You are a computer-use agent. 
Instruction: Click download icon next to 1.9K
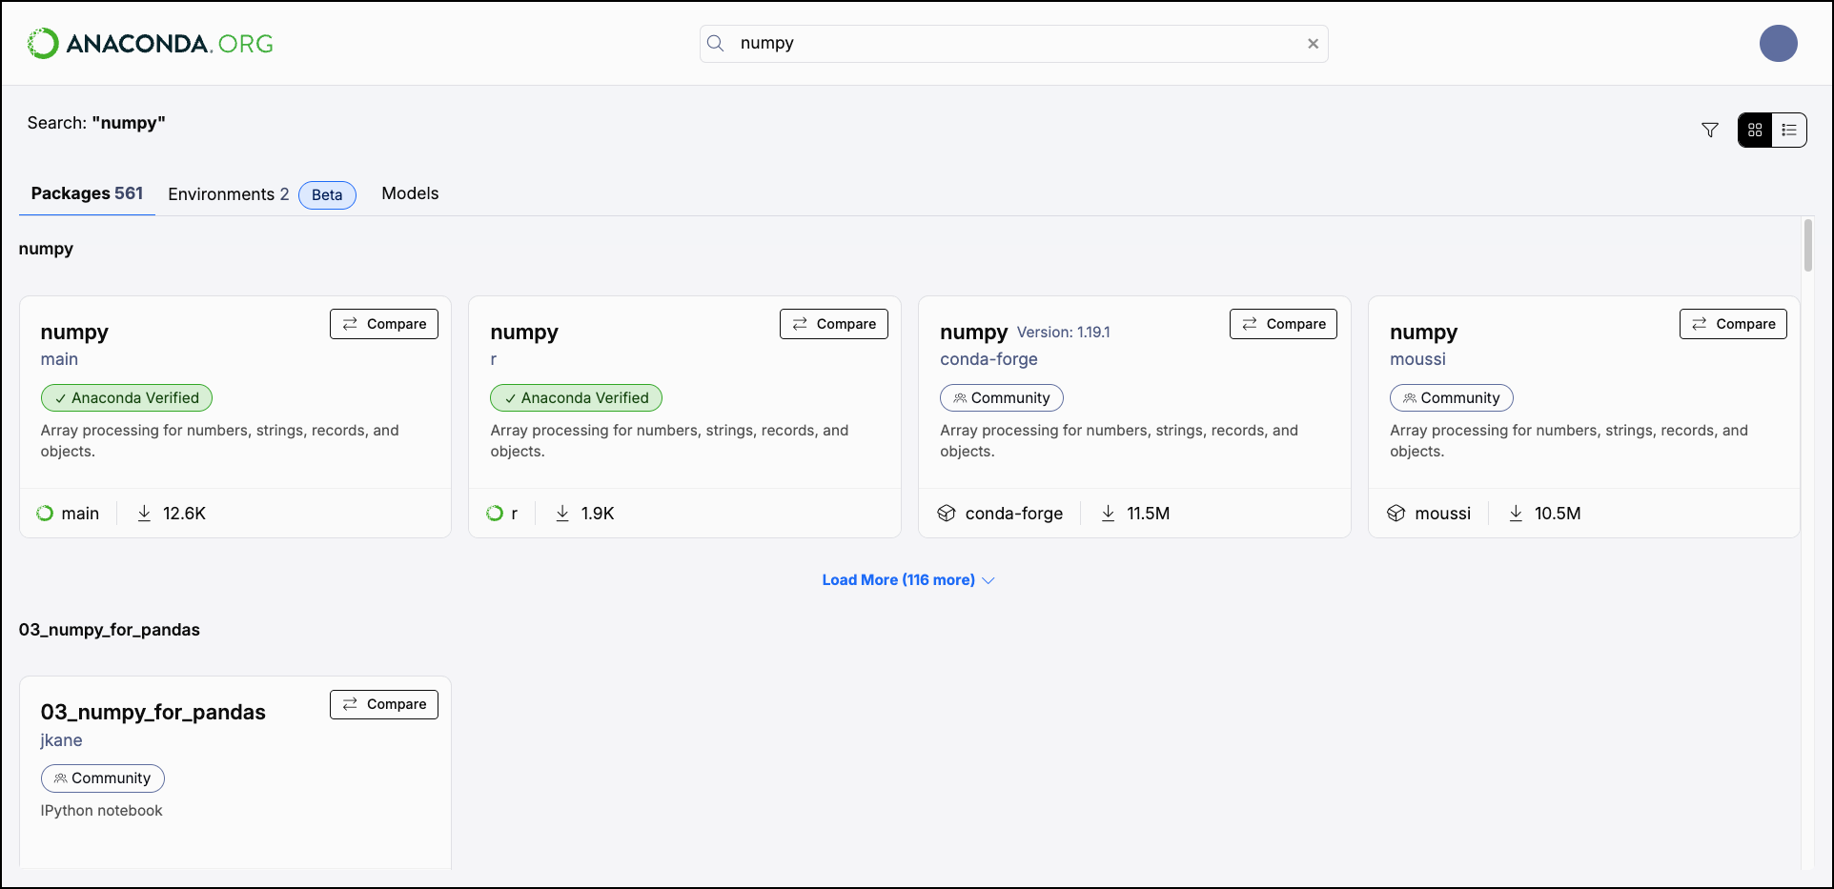click(x=562, y=514)
